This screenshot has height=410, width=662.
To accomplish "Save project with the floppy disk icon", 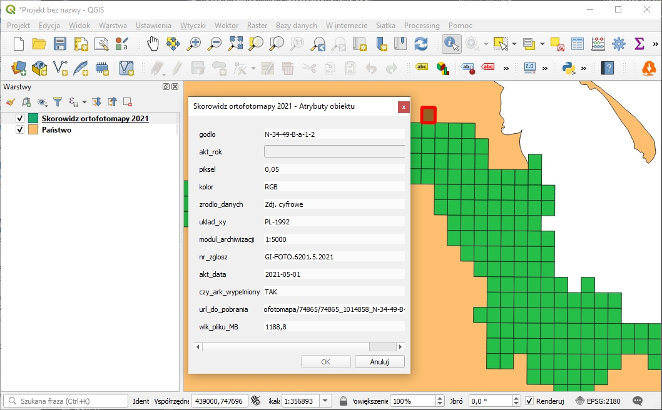I will point(60,44).
